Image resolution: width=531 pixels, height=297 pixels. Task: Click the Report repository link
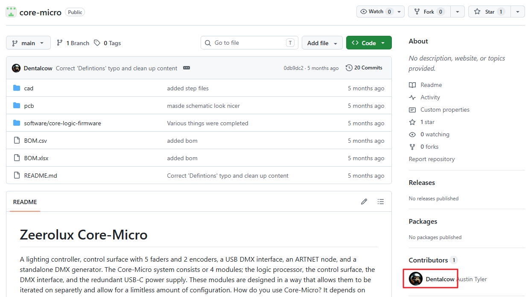[432, 159]
